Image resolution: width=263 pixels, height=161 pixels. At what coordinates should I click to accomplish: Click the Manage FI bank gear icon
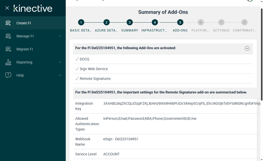click(x=8, y=36)
